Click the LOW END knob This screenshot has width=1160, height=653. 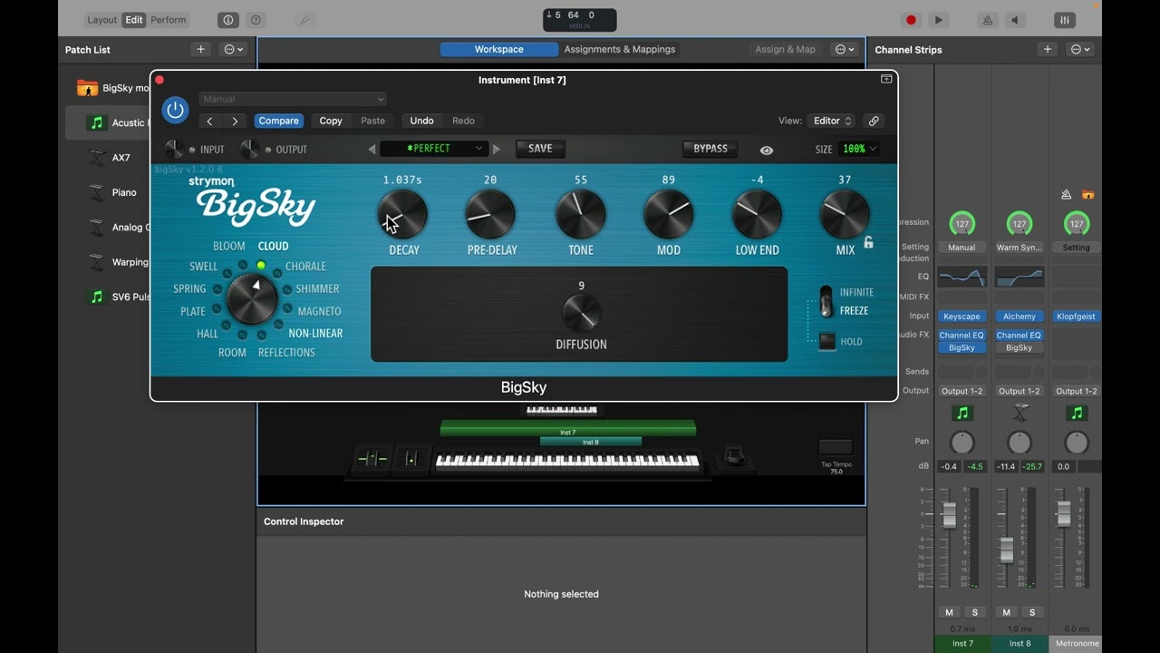coord(757,214)
